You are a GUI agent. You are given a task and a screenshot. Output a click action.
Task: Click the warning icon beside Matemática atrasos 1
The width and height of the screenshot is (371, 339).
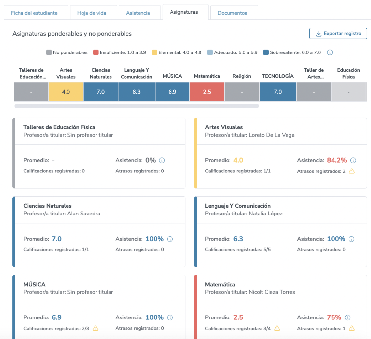(352, 328)
